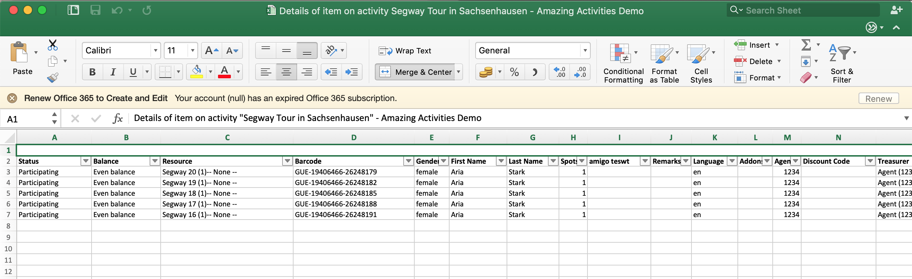Viewport: 912px width, 279px height.
Task: Open the font size 11 dropdown
Action: click(x=192, y=51)
